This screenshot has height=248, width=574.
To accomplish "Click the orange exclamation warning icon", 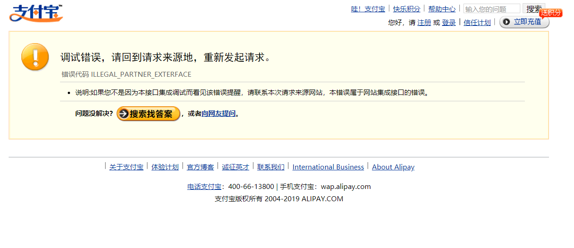I will 35,57.
